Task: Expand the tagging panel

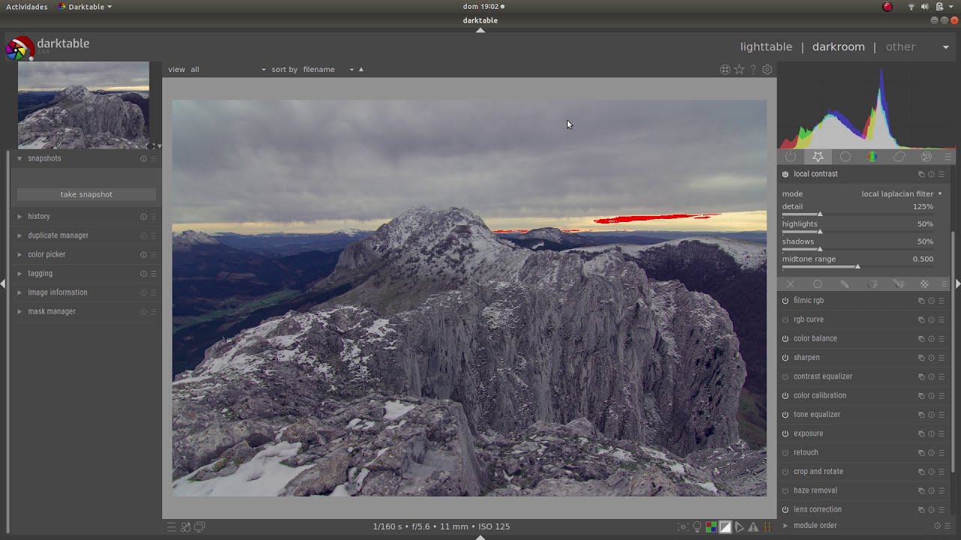Action: (x=20, y=274)
